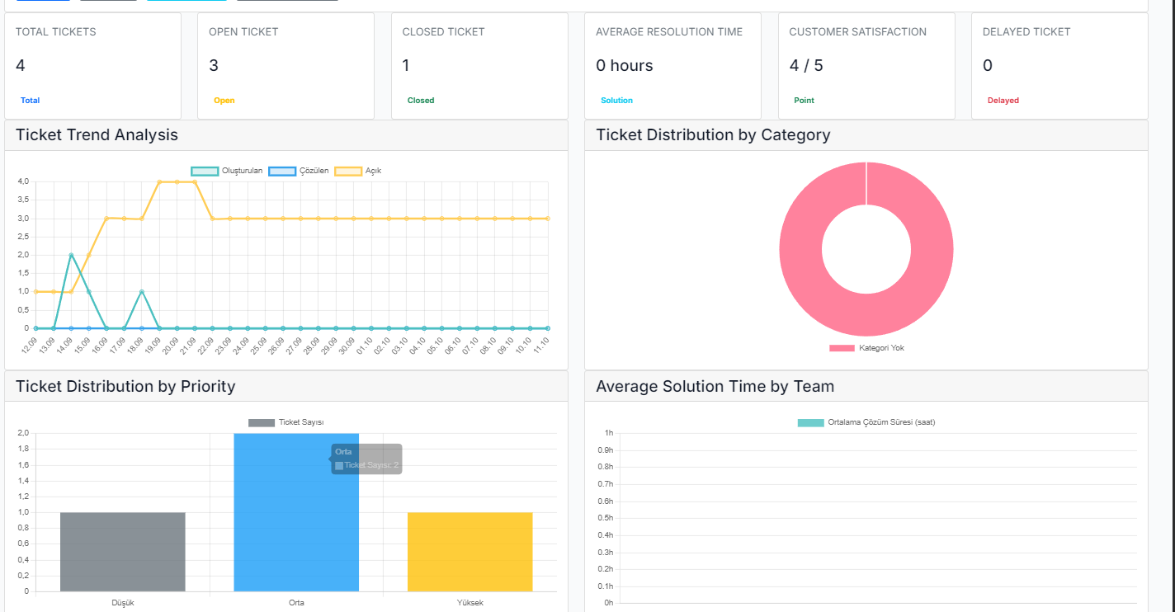Toggle the Oluşturulan legend series
The height and width of the screenshot is (612, 1175).
click(227, 171)
